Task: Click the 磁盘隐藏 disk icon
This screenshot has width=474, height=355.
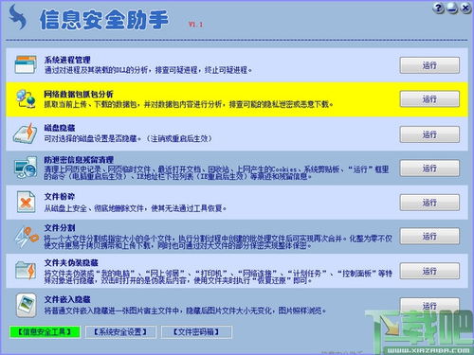Action: pos(25,133)
